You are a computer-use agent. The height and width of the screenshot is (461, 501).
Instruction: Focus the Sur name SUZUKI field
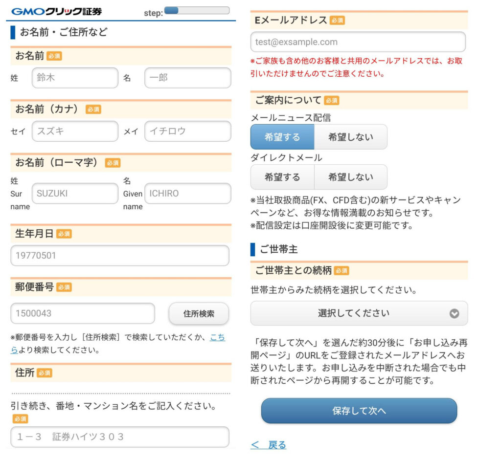click(75, 194)
